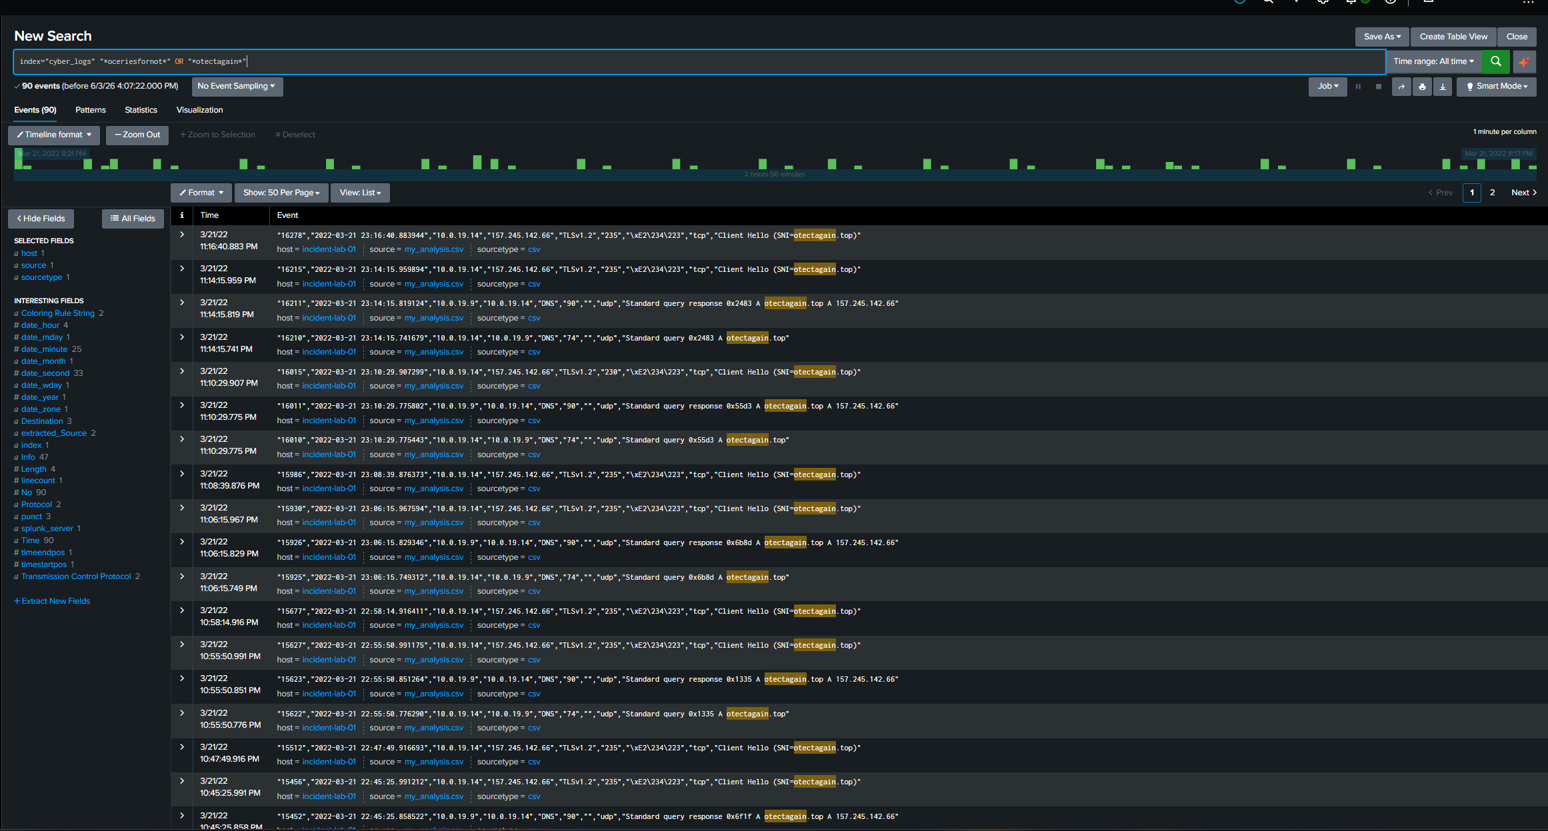
Task: Switch to the Visualization tab
Action: click(199, 110)
